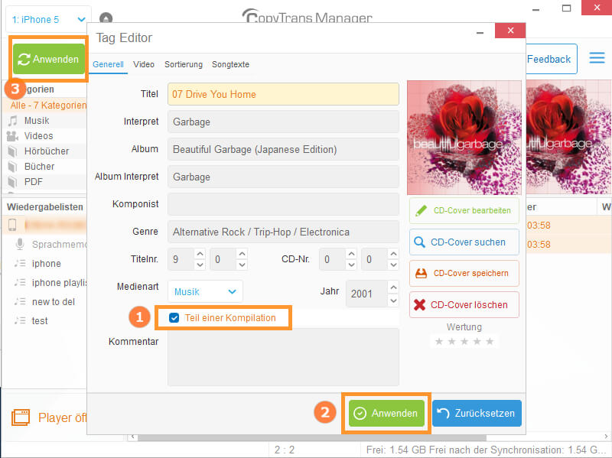Click the Kommentar text area

click(283, 357)
